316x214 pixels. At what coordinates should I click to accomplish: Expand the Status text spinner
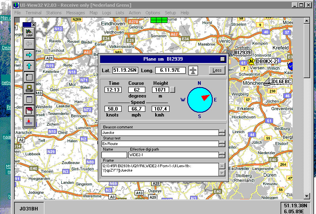pyautogui.click(x=222, y=144)
